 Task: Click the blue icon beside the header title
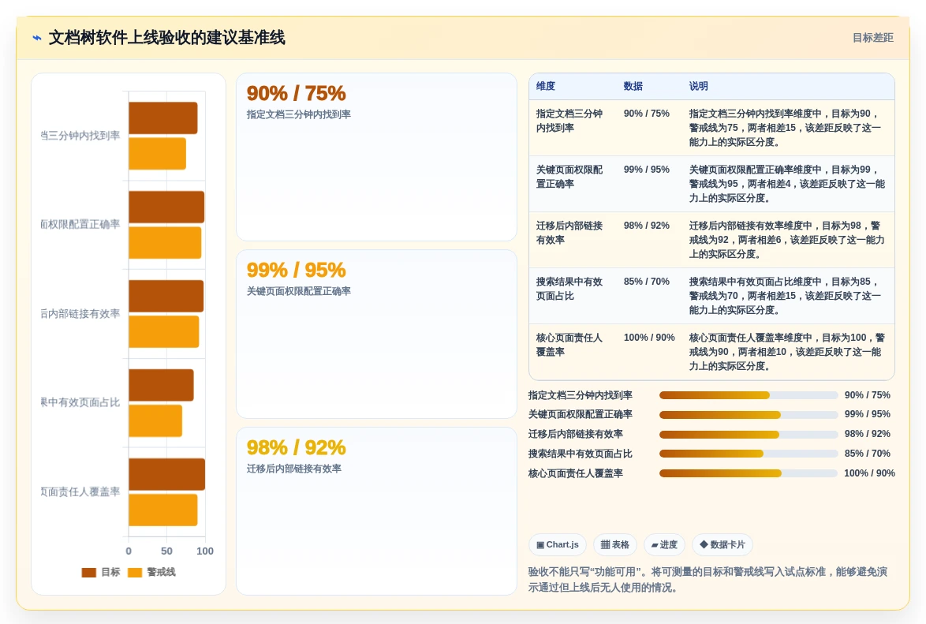[37, 38]
